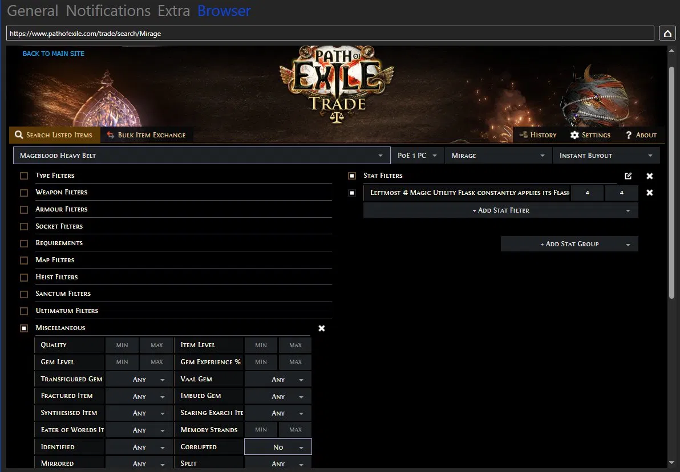Click the Heist Filters heading

(x=56, y=276)
